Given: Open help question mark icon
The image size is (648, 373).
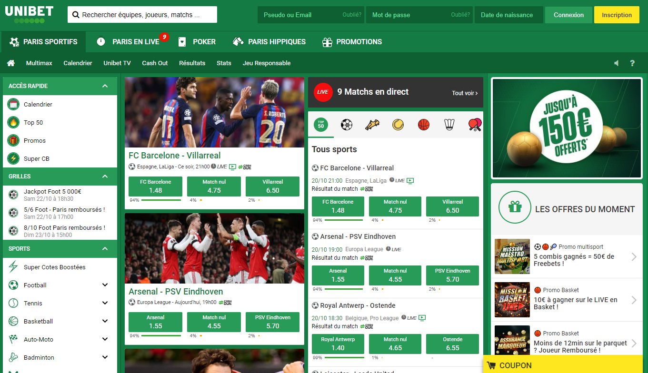Looking at the screenshot, I should (x=632, y=63).
